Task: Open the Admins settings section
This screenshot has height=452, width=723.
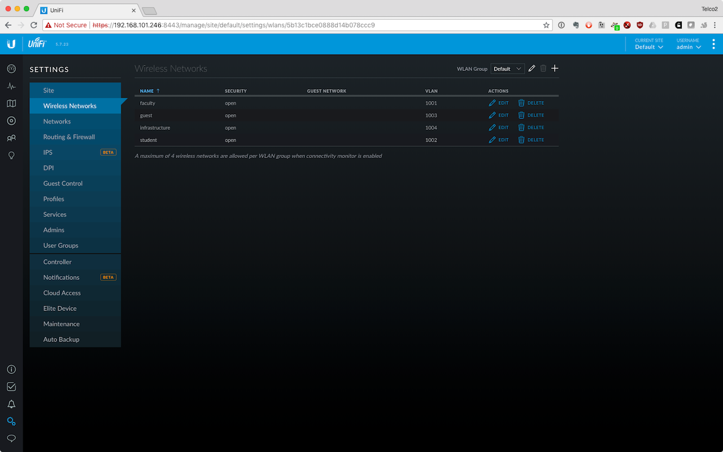Action: point(75,230)
